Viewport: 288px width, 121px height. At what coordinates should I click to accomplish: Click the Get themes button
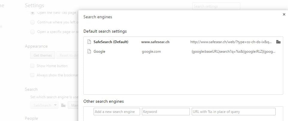43,55
